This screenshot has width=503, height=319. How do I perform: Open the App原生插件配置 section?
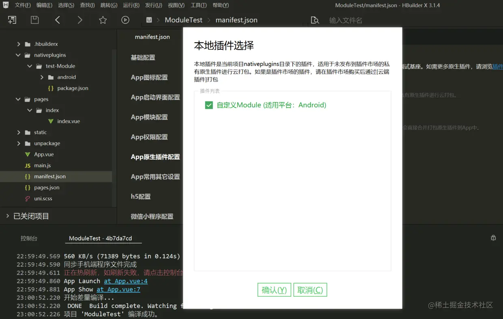pos(155,157)
